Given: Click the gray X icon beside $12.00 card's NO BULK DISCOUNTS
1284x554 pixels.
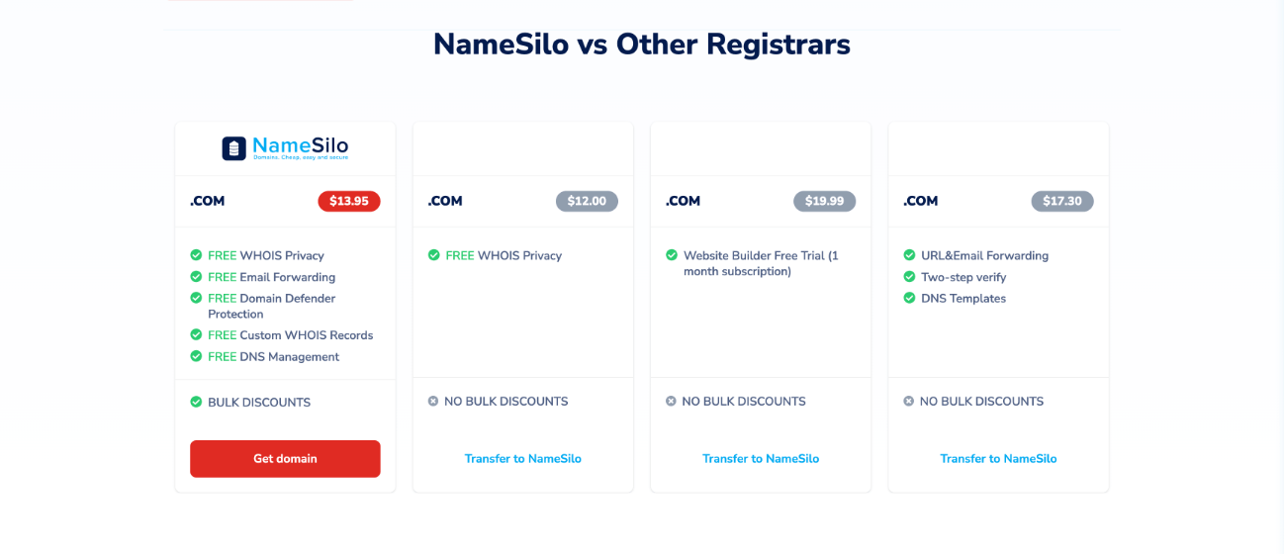Looking at the screenshot, I should (x=433, y=402).
